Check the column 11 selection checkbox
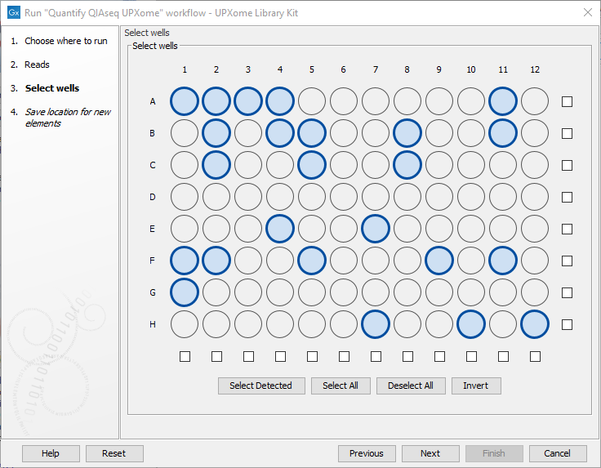 coord(503,356)
